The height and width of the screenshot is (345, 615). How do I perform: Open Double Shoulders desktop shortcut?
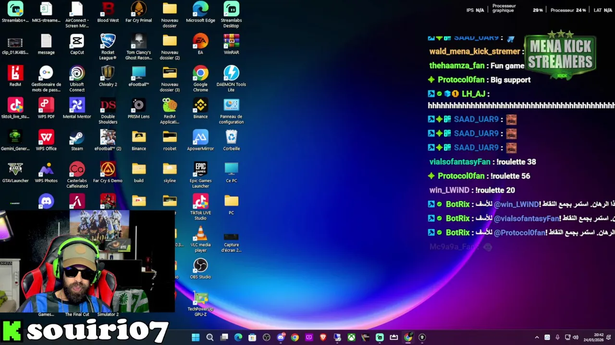coord(108,111)
